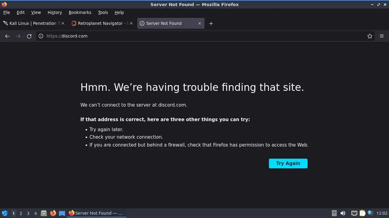Switch to virtual desktop 4

pos(35,213)
